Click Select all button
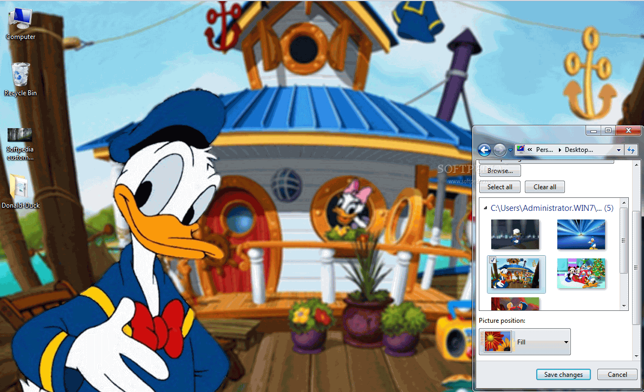The width and height of the screenshot is (644, 392). point(500,187)
